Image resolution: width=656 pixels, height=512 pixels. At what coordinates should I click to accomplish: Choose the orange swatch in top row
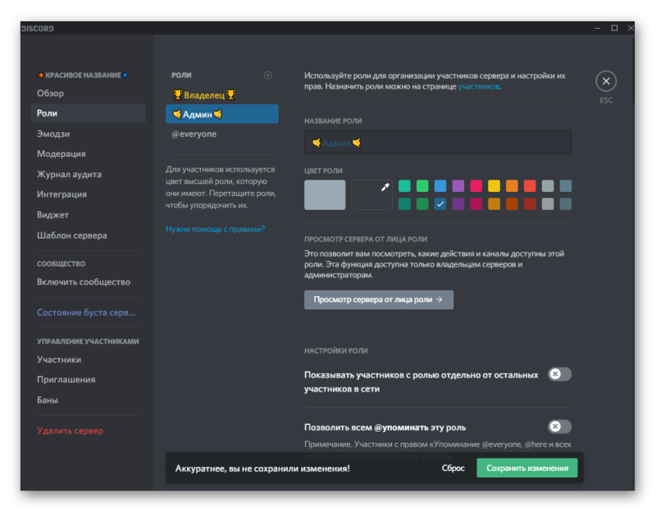tap(512, 185)
